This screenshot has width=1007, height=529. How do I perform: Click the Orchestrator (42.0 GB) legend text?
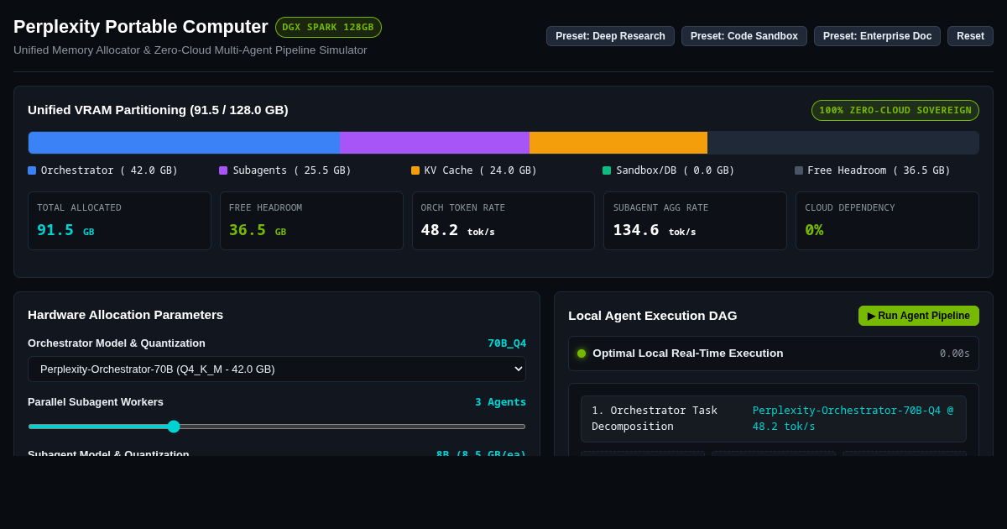pos(110,170)
